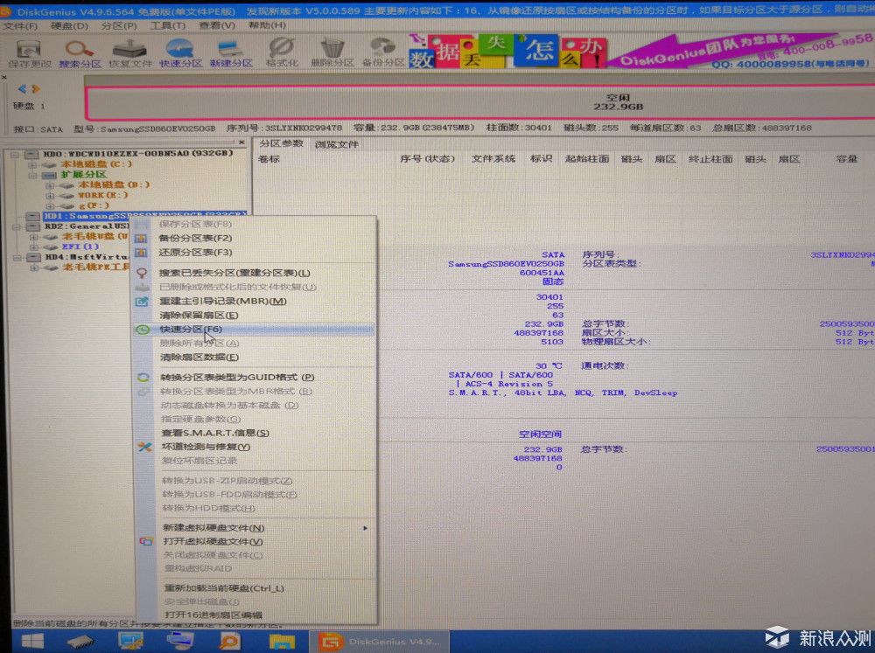Select WORK (E:) in the disk tree
Screen dimensions: 875x653
(x=102, y=196)
